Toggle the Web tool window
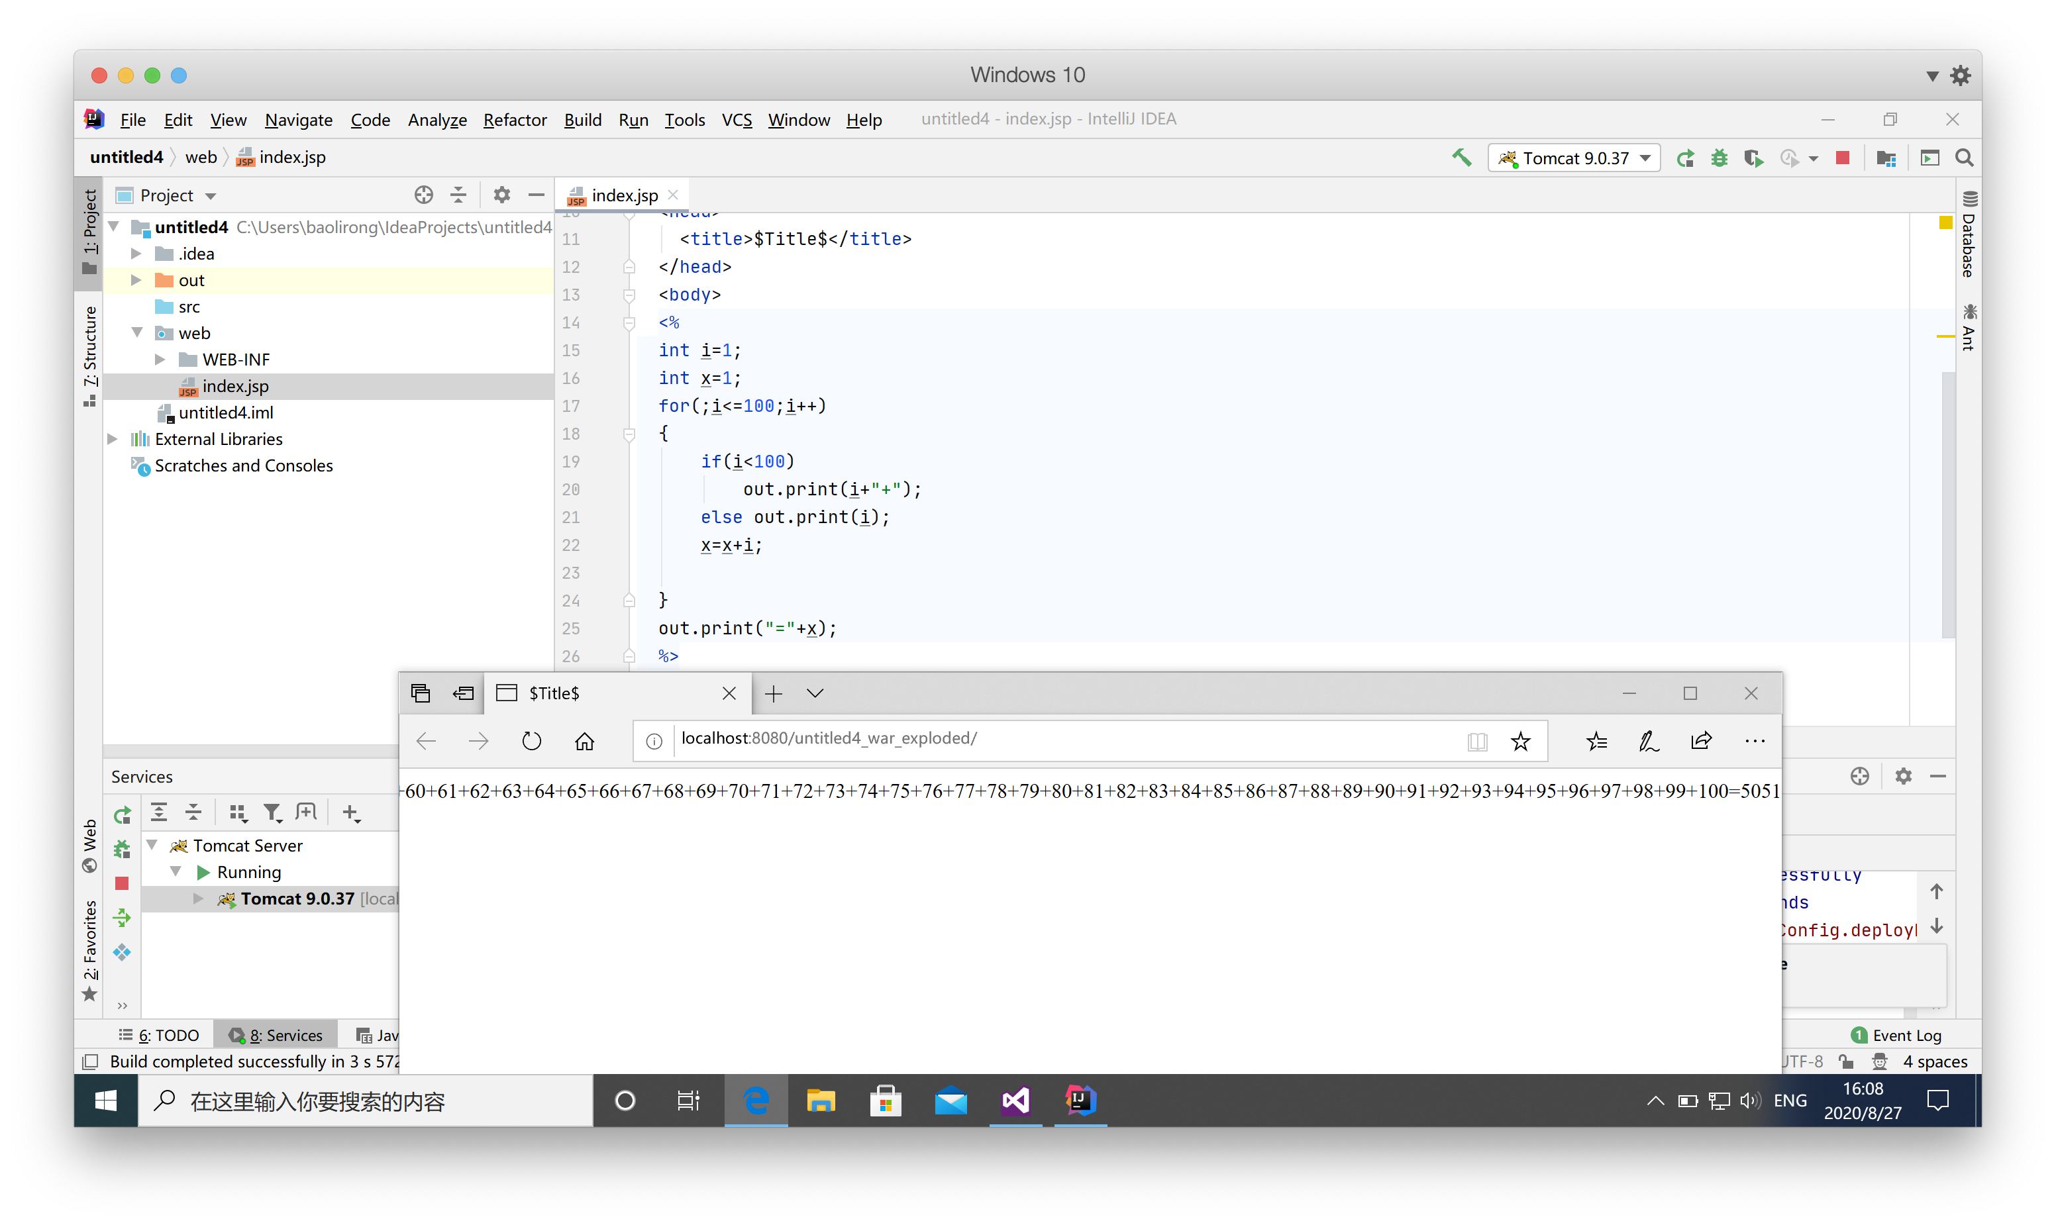Image resolution: width=2056 pixels, height=1225 pixels. pos(89,846)
